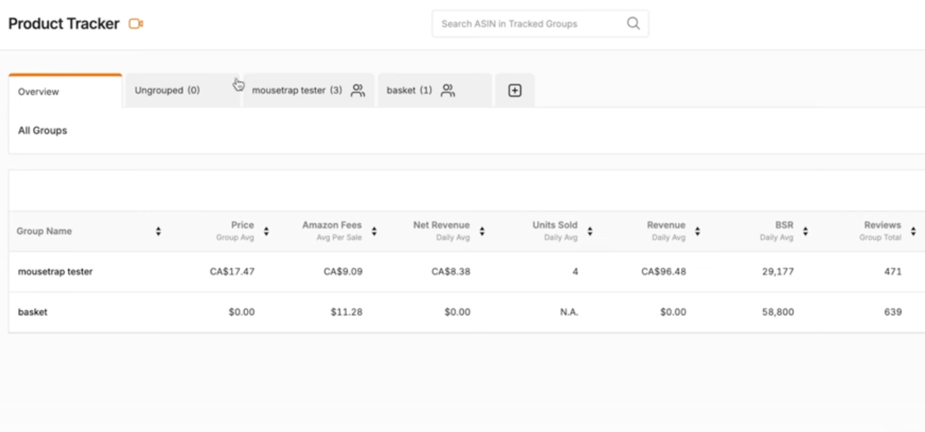Screen dimensions: 925x432
Task: Click the 639 reviews value
Action: pyautogui.click(x=893, y=312)
